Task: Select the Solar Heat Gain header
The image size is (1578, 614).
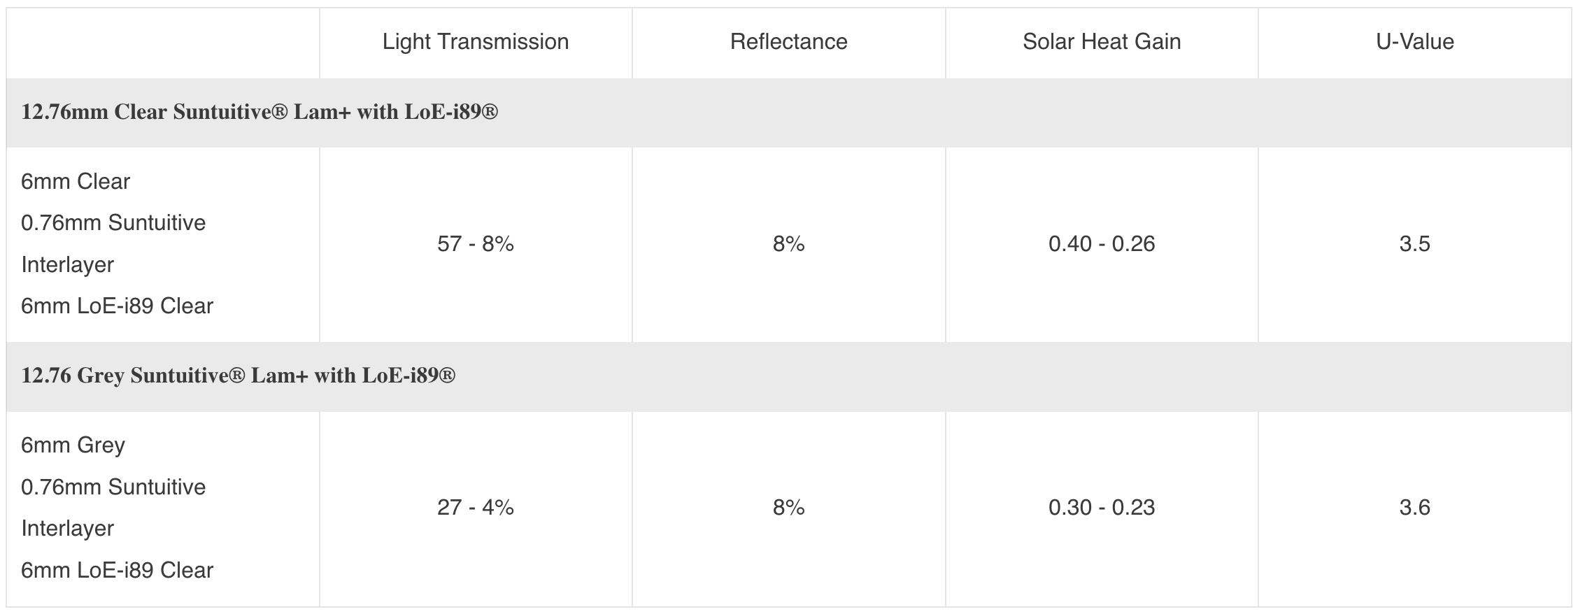Action: pos(1102,42)
